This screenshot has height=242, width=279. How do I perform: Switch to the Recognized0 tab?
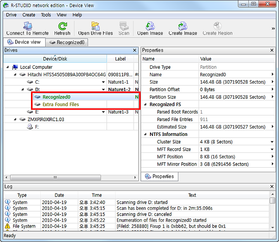[67, 43]
